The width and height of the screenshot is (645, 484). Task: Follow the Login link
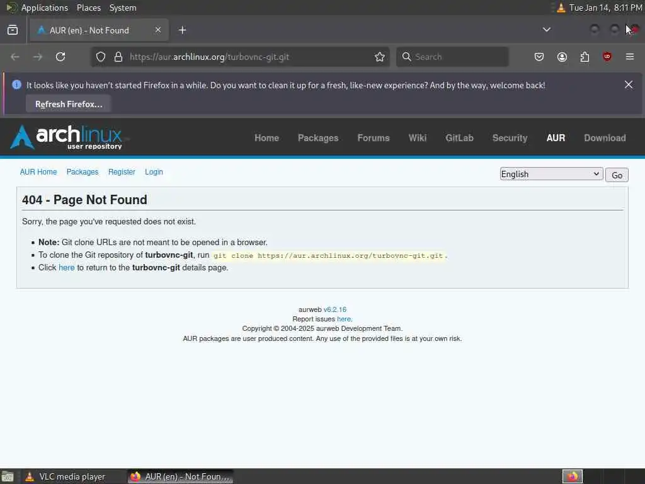pos(154,172)
